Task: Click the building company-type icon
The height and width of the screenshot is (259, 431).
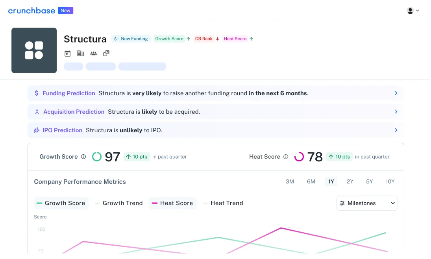Action: pyautogui.click(x=81, y=54)
